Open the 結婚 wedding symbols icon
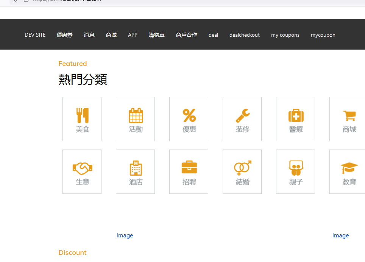The image size is (365, 262). pyautogui.click(x=242, y=168)
